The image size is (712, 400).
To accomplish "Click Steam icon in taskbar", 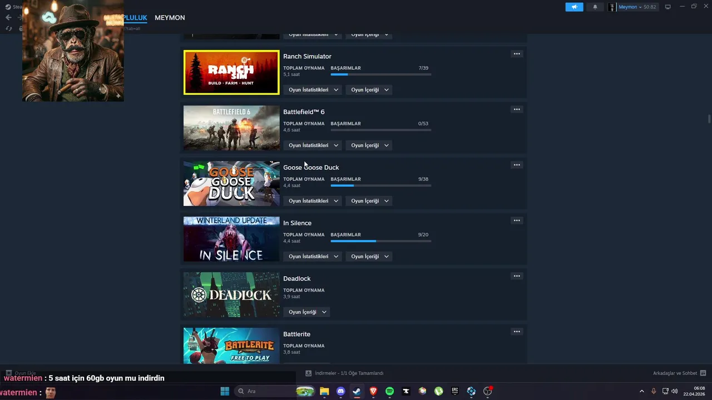I will (357, 391).
